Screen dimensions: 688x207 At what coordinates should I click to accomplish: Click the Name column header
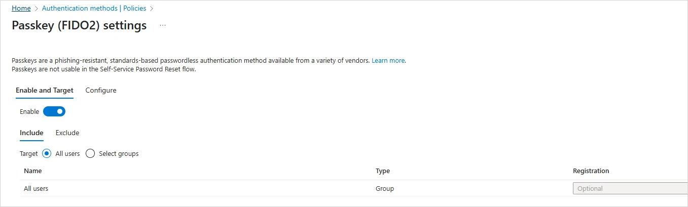click(x=33, y=171)
